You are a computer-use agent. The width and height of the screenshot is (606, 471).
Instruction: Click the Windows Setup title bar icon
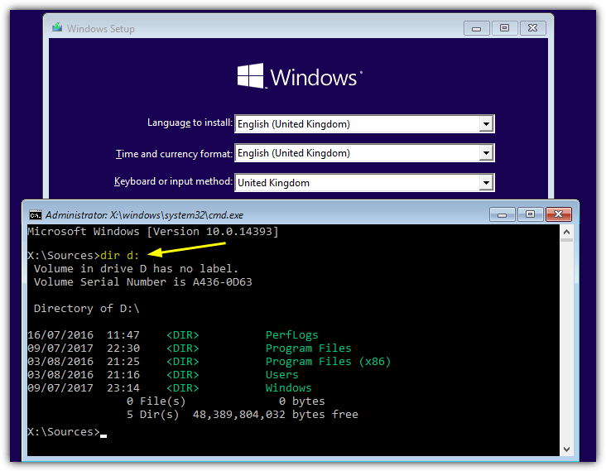click(x=57, y=28)
